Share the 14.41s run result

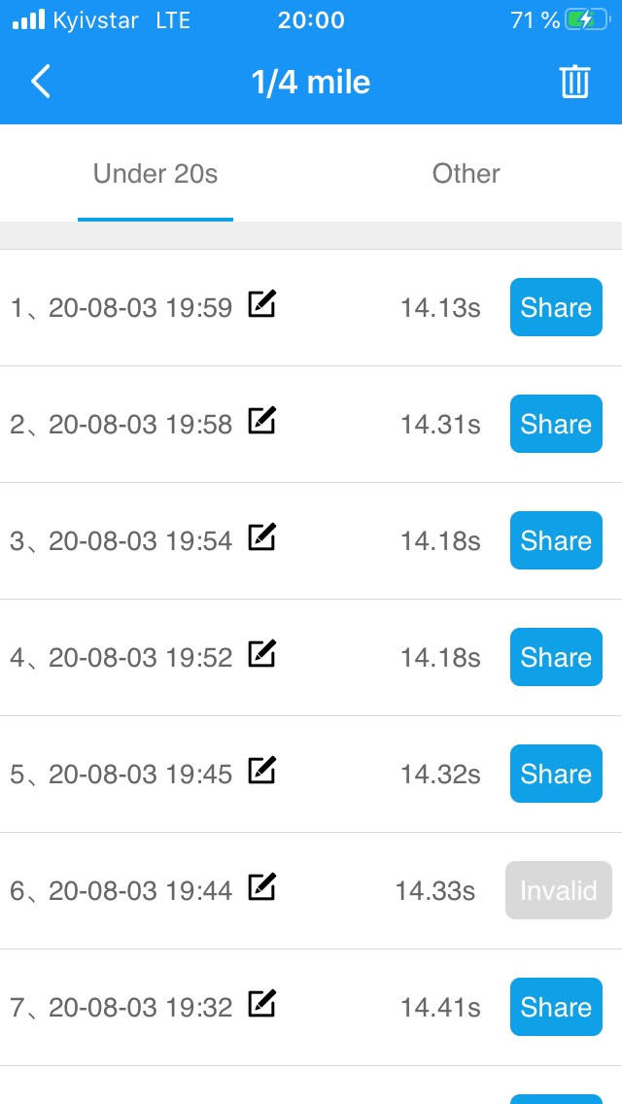[x=556, y=1007]
